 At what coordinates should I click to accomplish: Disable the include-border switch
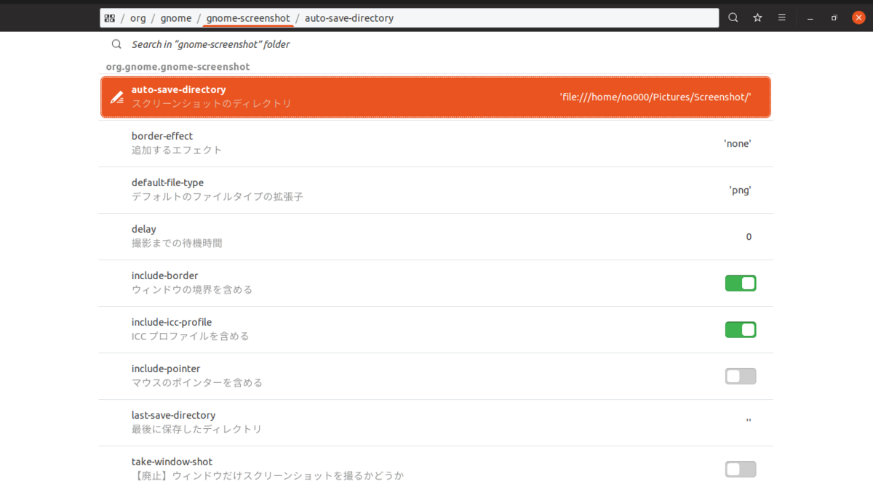click(741, 283)
